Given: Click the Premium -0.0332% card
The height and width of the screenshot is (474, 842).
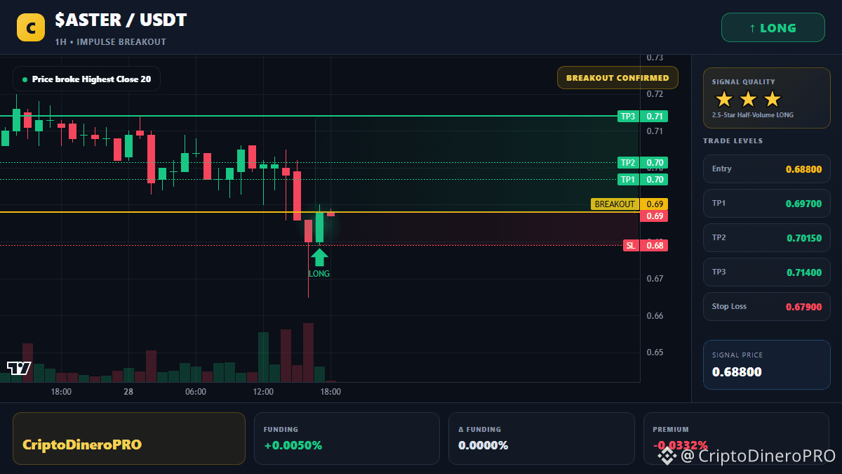Looking at the screenshot, I should coord(736,438).
